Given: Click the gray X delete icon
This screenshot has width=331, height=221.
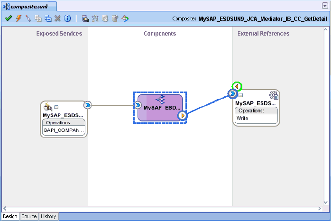Looking at the screenshot, I should click(57, 18).
